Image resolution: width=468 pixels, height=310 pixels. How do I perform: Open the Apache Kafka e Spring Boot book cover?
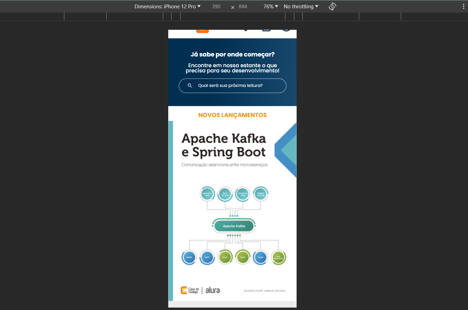tap(232, 211)
